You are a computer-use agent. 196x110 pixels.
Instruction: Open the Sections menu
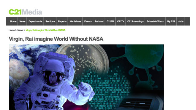[50, 21]
